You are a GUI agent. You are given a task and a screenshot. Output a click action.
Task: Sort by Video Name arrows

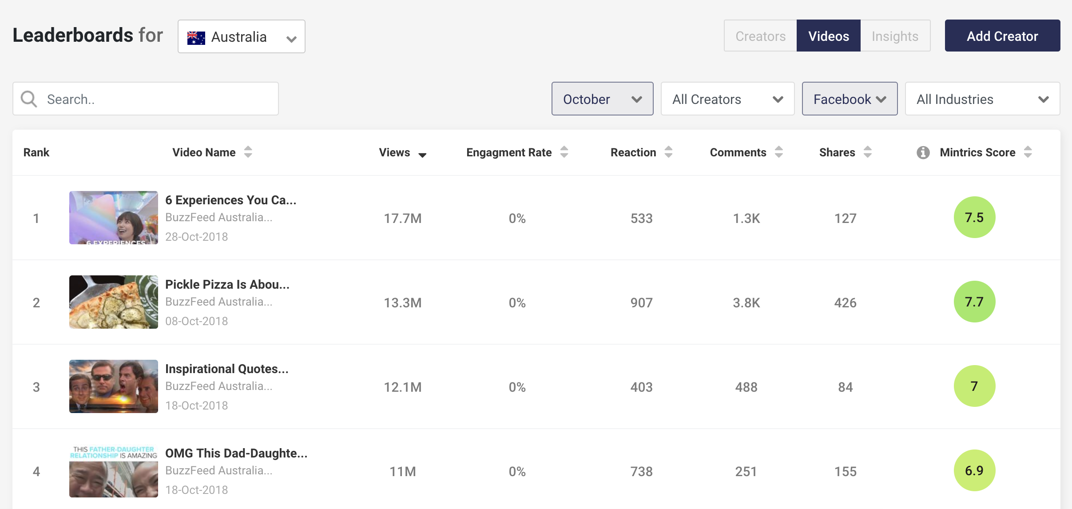248,152
